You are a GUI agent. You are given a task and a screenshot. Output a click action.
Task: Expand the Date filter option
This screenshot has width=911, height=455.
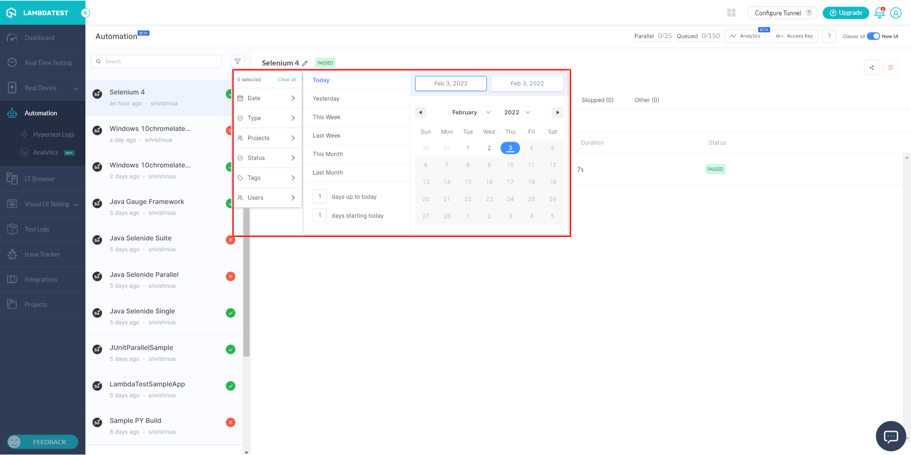pyautogui.click(x=267, y=98)
